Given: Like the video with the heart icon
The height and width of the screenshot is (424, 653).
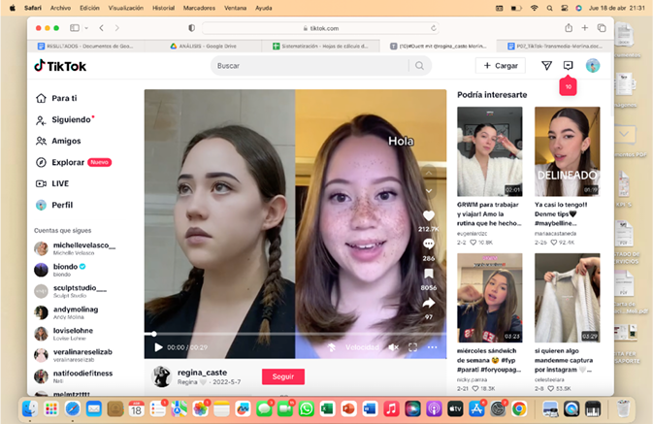Looking at the screenshot, I should [428, 215].
